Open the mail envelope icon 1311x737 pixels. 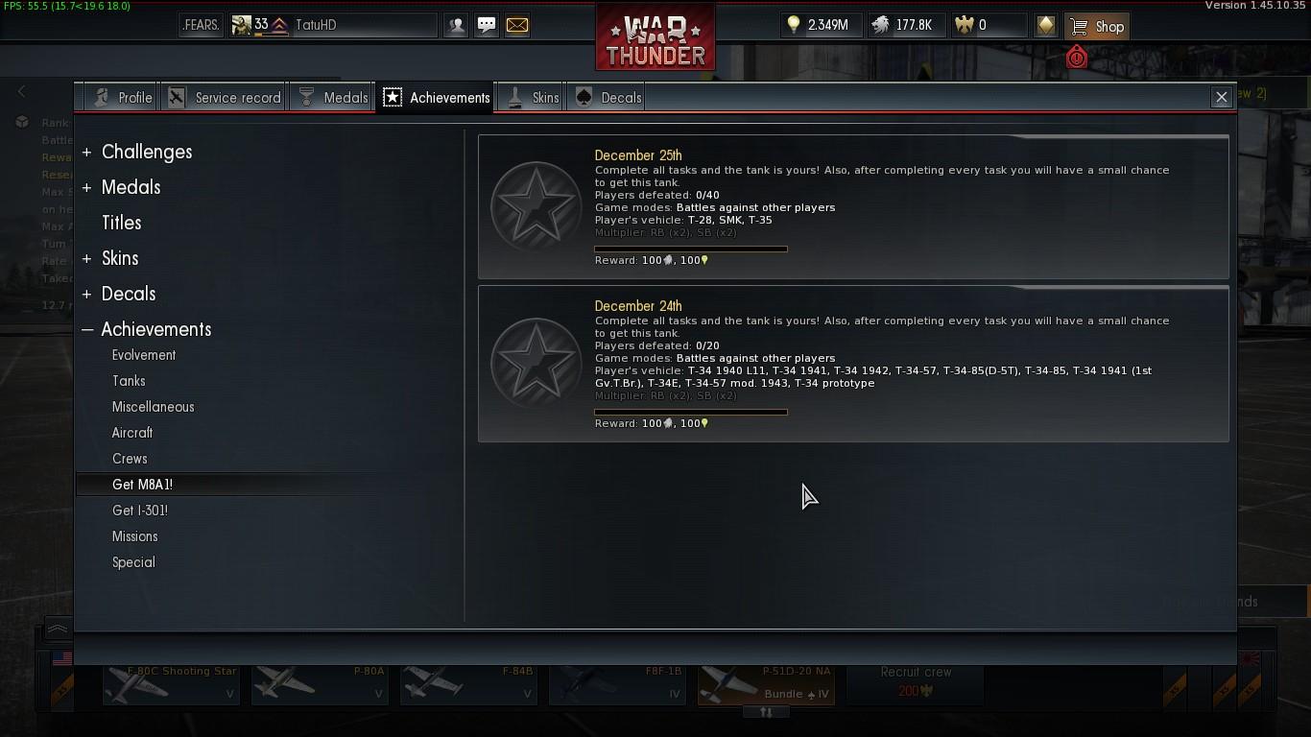(x=517, y=25)
